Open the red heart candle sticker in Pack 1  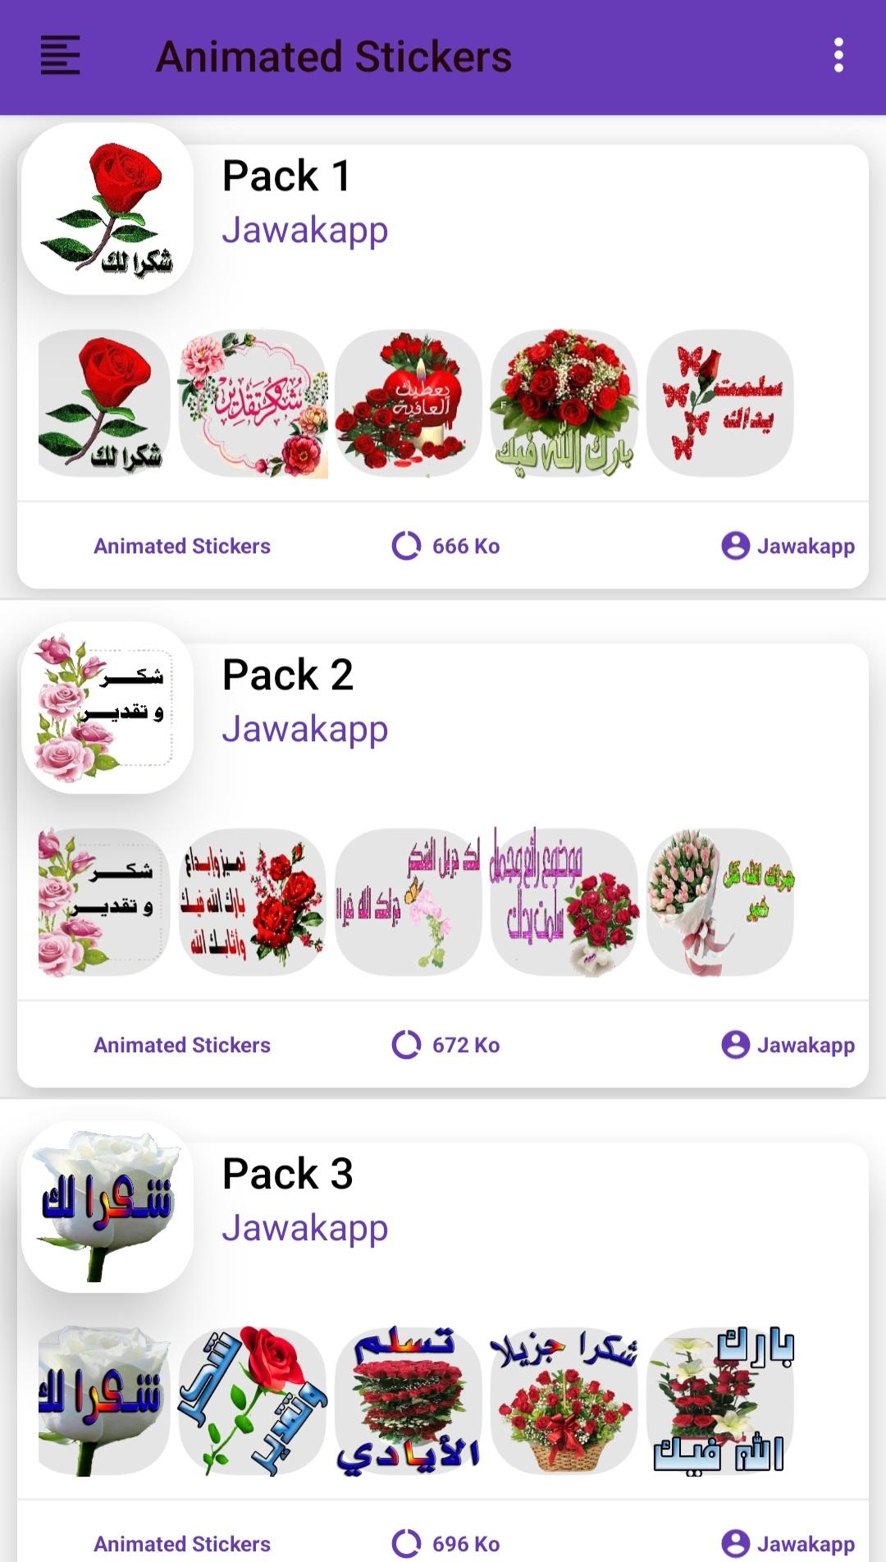tap(409, 404)
